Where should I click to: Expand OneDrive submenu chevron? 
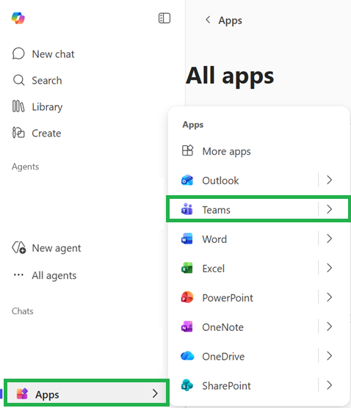(330, 356)
